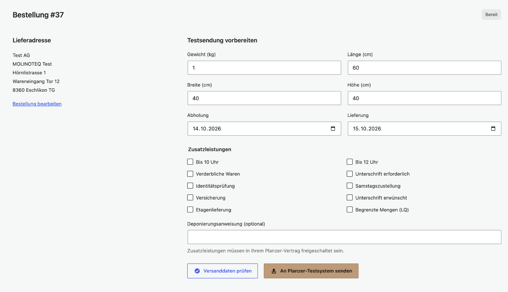The width and height of the screenshot is (508, 292).
Task: Click the Testsendung vorbereiten heading
Action: pos(222,40)
